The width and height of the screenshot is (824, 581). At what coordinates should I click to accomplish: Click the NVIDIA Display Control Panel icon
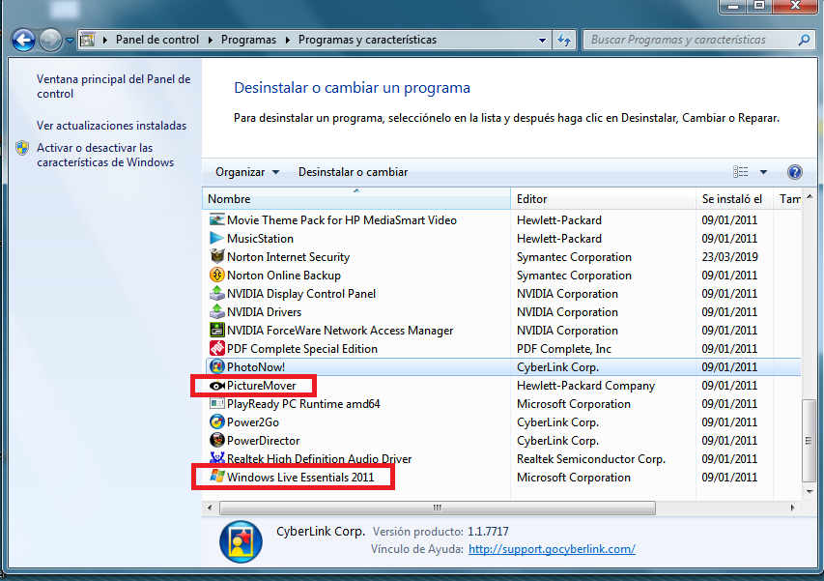tap(217, 294)
